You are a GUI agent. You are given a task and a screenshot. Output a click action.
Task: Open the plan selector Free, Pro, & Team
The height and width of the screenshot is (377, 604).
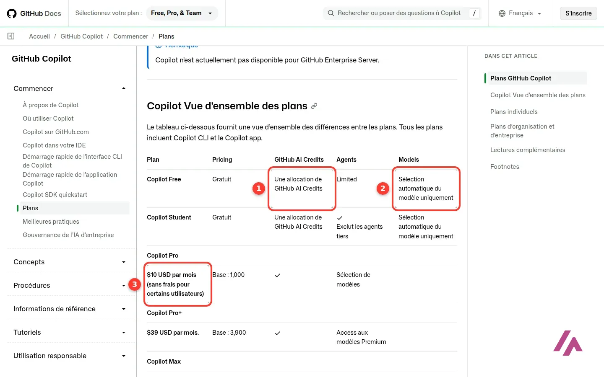pos(182,13)
